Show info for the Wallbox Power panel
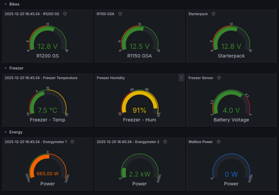Viewport: 279px width, 195px height. coord(219,142)
